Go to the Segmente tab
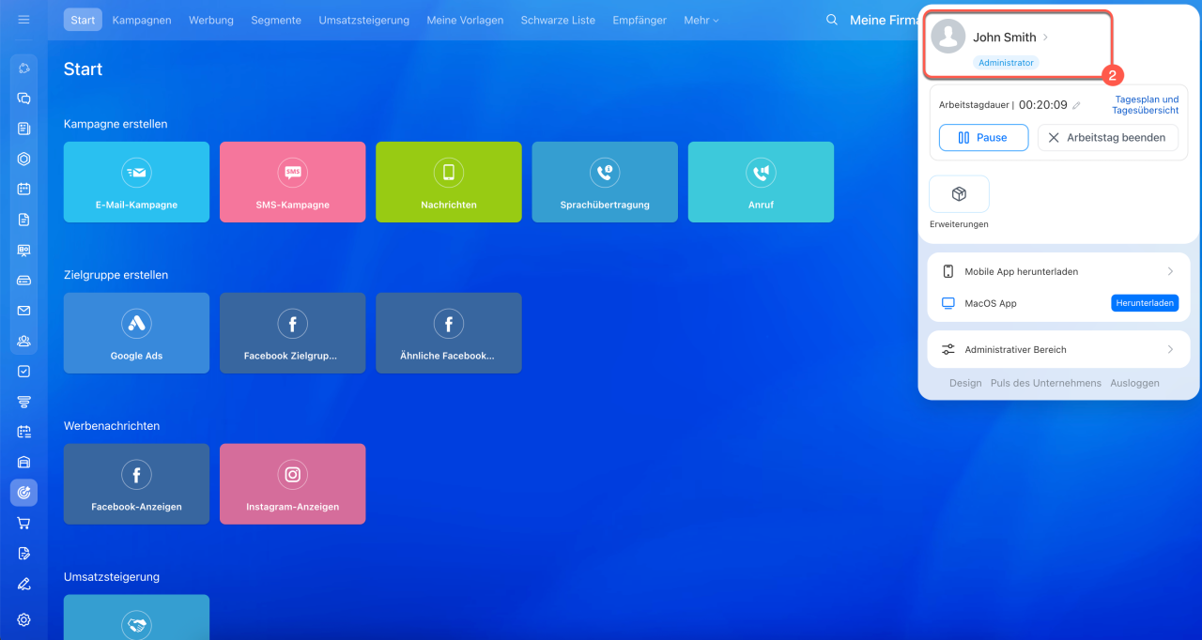The image size is (1202, 640). 276,20
